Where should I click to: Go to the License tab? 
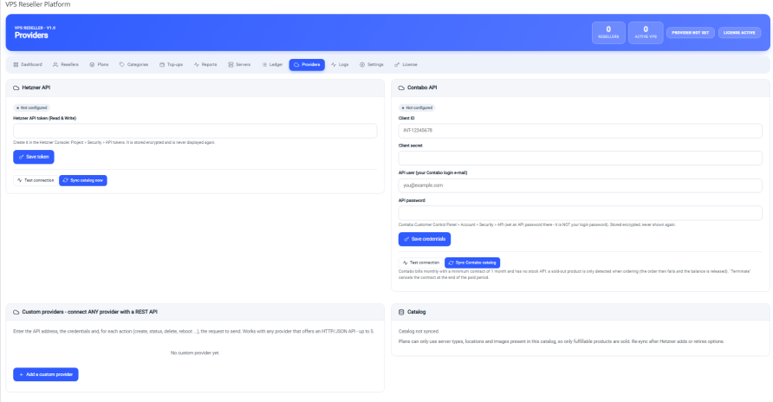[x=406, y=64]
